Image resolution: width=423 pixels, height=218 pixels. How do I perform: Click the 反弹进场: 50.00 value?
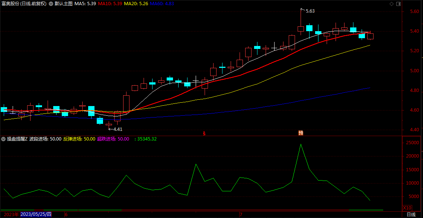(x=79, y=139)
